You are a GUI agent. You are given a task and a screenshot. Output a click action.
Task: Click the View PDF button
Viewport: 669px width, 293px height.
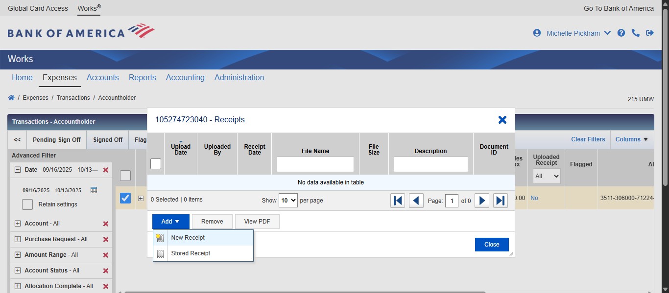[x=257, y=222]
